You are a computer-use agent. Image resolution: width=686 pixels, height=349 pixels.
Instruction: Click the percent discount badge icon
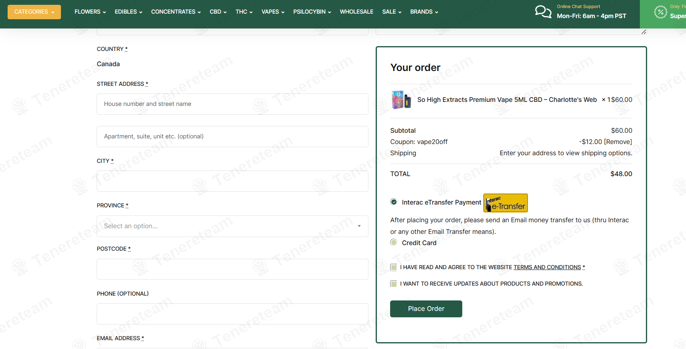[660, 12]
